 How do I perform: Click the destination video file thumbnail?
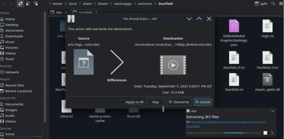[x=173, y=65]
